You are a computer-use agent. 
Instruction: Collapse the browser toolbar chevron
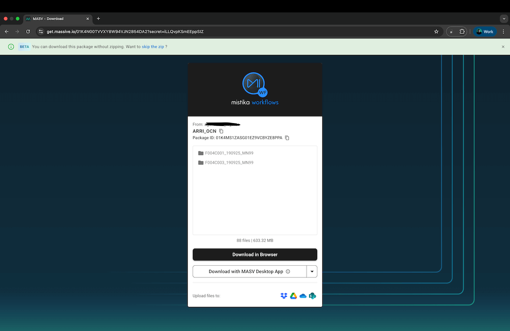tap(504, 19)
